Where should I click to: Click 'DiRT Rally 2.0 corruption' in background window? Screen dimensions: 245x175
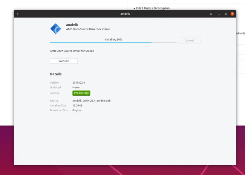coord(153,8)
